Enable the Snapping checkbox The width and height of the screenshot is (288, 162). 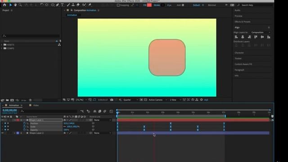[x=118, y=5]
